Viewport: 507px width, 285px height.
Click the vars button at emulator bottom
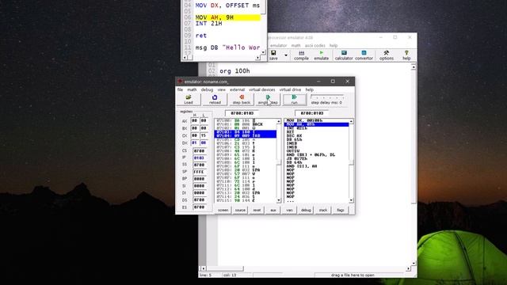(x=289, y=210)
